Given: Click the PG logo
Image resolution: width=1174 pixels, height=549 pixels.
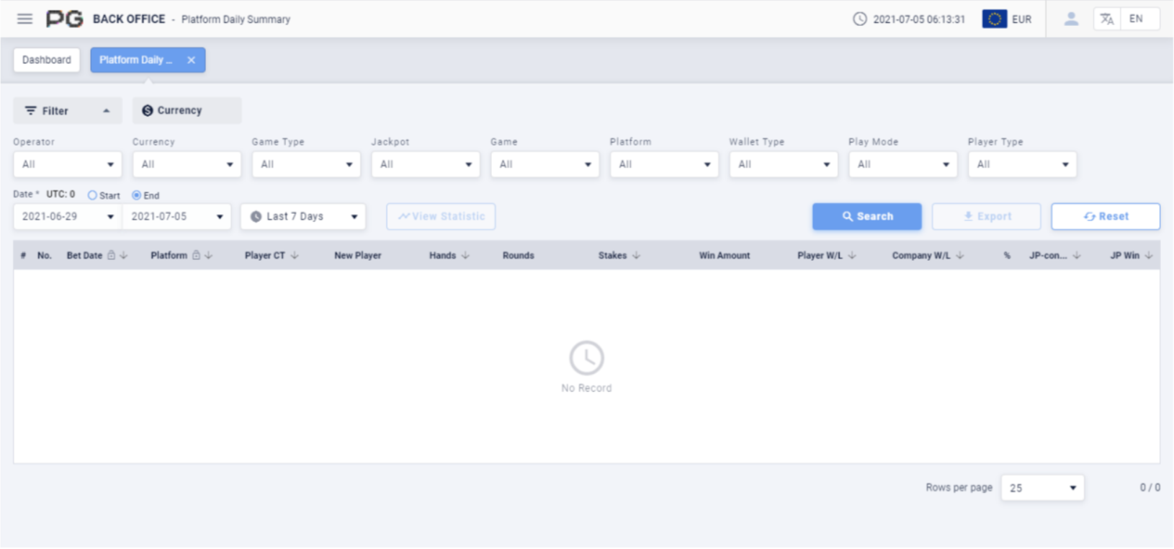Looking at the screenshot, I should click(x=65, y=19).
